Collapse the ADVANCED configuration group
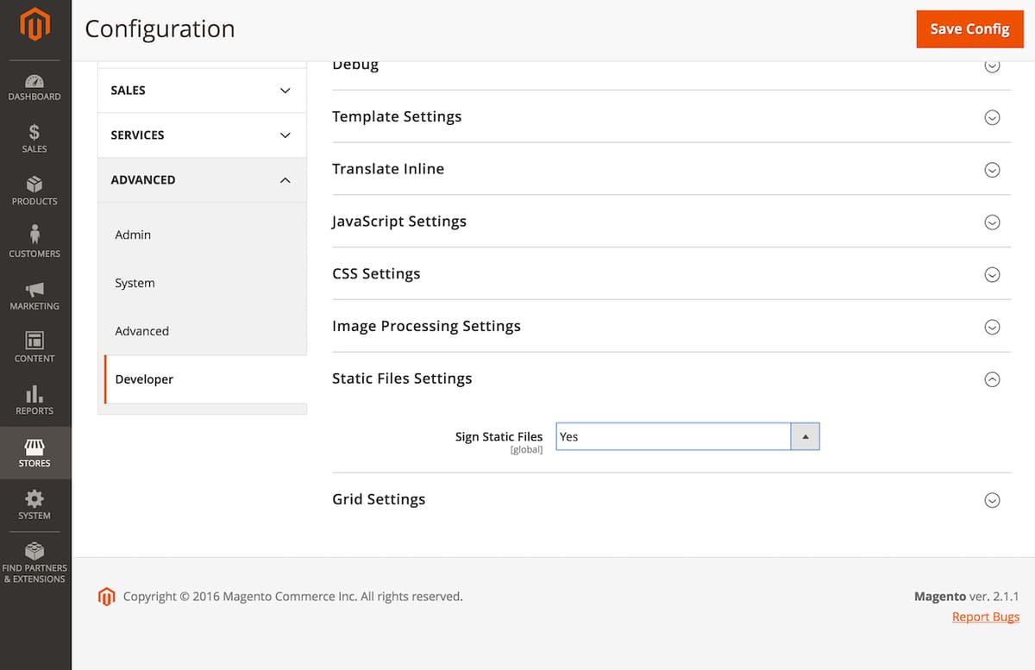Image resolution: width=1035 pixels, height=670 pixels. pyautogui.click(x=201, y=179)
